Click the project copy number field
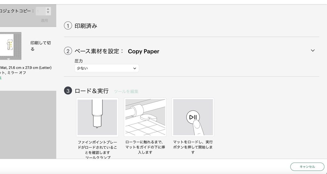Image resolution: width=327 pixels, height=174 pixels. [x=41, y=11]
